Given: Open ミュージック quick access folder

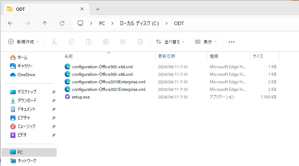Looking at the screenshot, I should 23,126.
